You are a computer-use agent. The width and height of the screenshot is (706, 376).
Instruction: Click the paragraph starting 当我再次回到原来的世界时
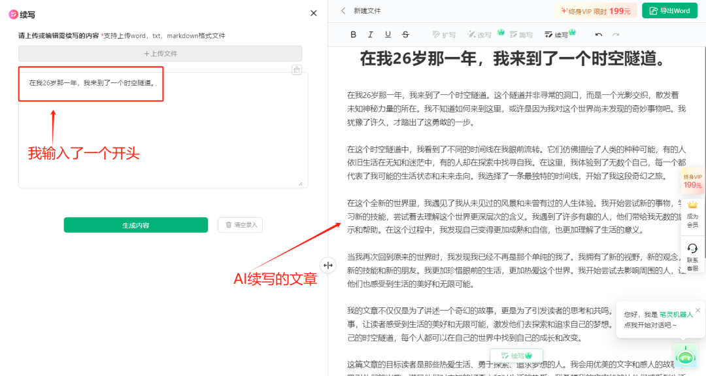516,270
